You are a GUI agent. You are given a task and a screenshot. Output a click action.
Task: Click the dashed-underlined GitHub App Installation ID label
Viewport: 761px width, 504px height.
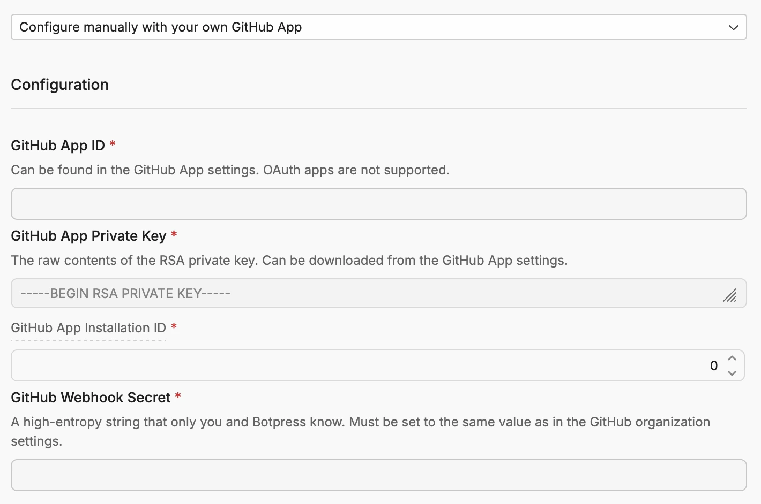[88, 328]
